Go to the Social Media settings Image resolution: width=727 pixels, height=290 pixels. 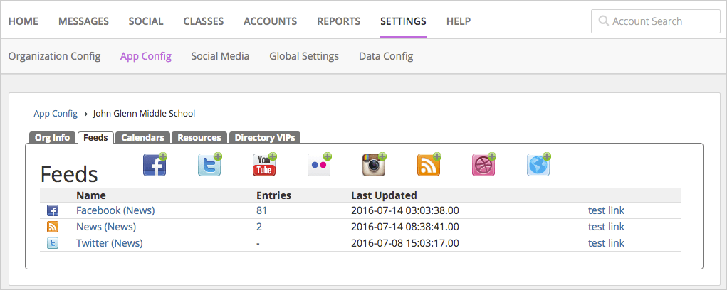pyautogui.click(x=220, y=56)
